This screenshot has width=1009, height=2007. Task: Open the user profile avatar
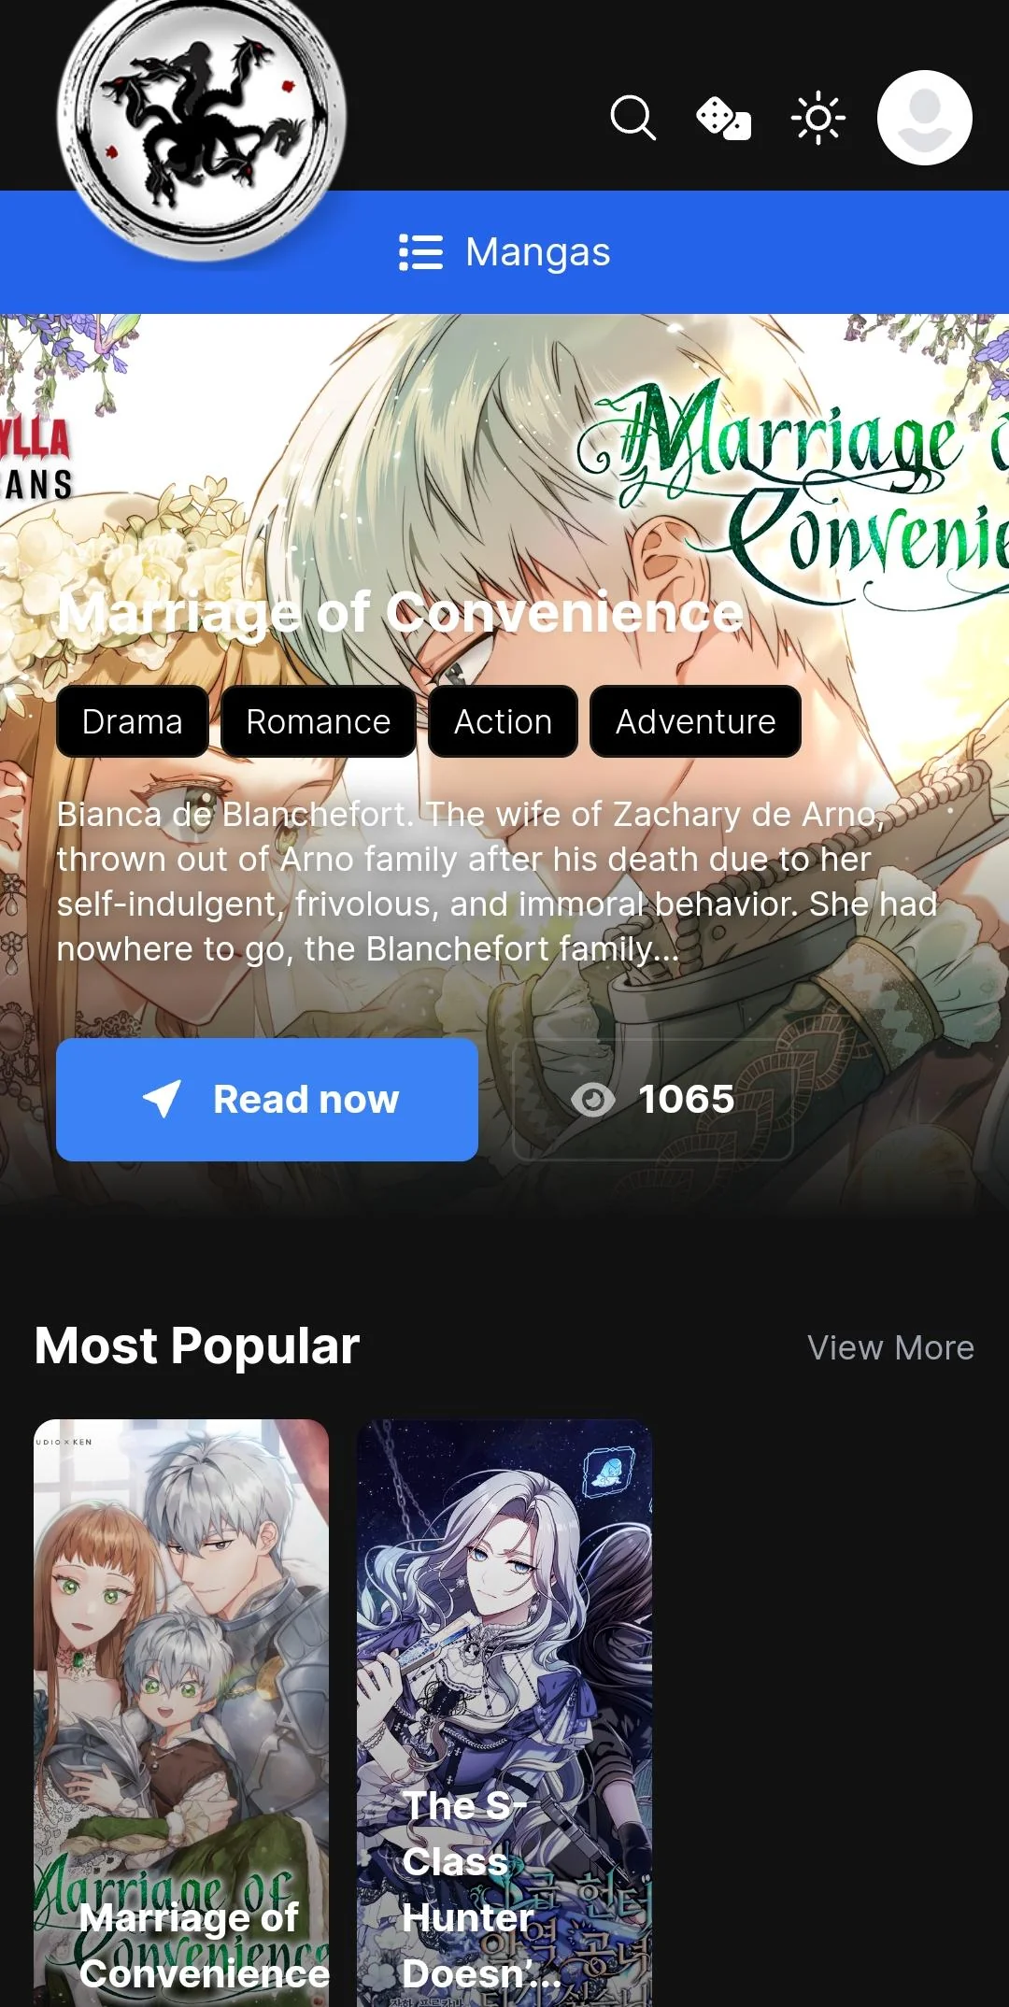coord(924,118)
